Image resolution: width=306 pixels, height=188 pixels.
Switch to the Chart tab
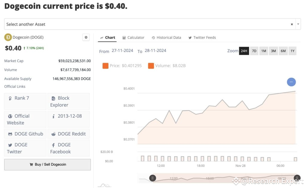pos(108,38)
